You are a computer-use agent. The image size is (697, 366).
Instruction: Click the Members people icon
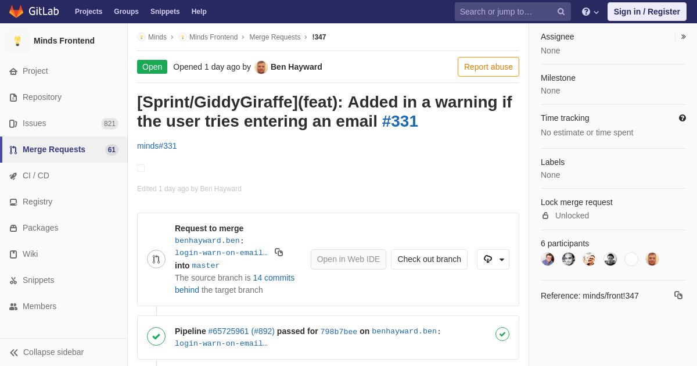13,307
